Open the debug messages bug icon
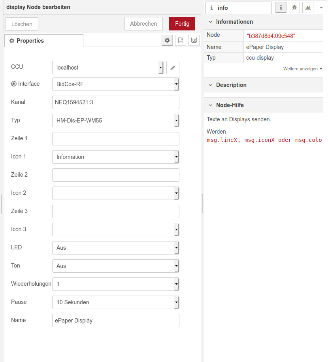This screenshot has height=362, width=328. pyautogui.click(x=294, y=8)
